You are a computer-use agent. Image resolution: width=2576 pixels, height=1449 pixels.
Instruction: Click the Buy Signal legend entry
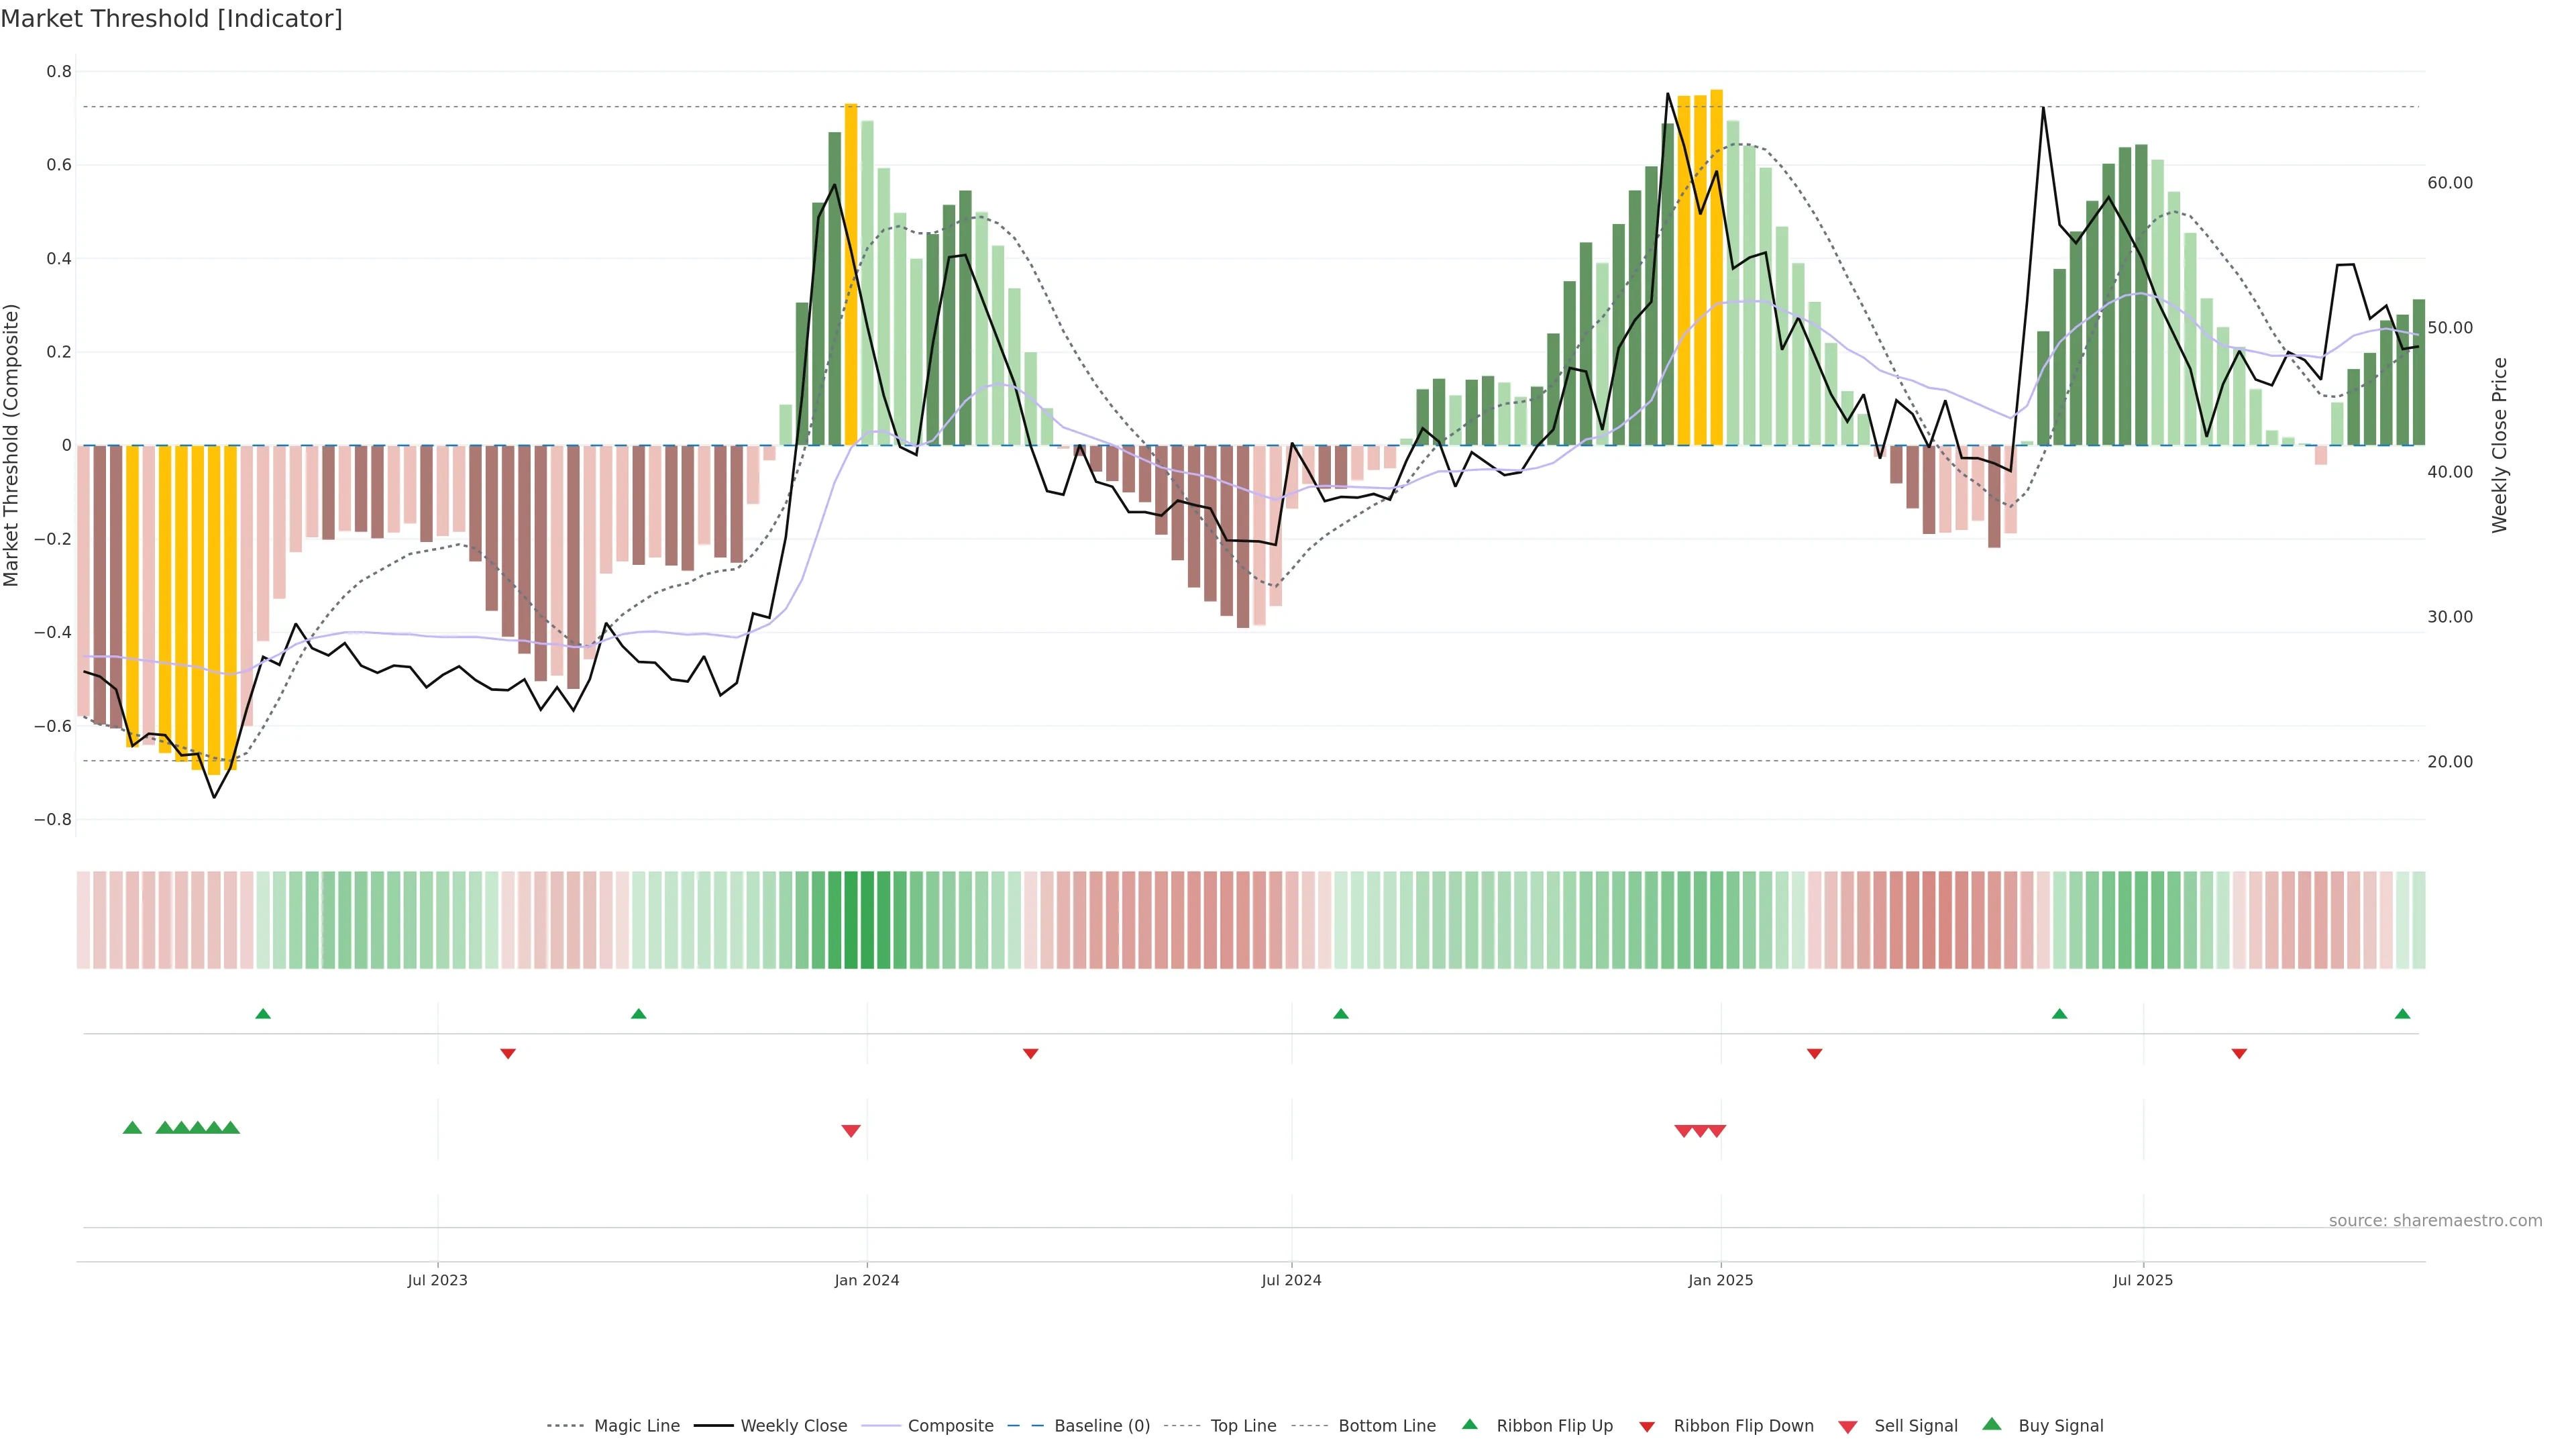coord(2060,1426)
